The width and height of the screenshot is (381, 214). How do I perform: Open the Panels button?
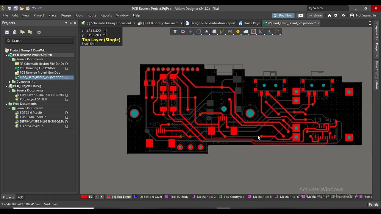[373, 204]
